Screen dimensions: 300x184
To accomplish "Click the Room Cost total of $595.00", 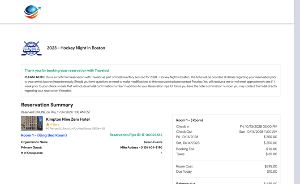I will [x=270, y=166].
